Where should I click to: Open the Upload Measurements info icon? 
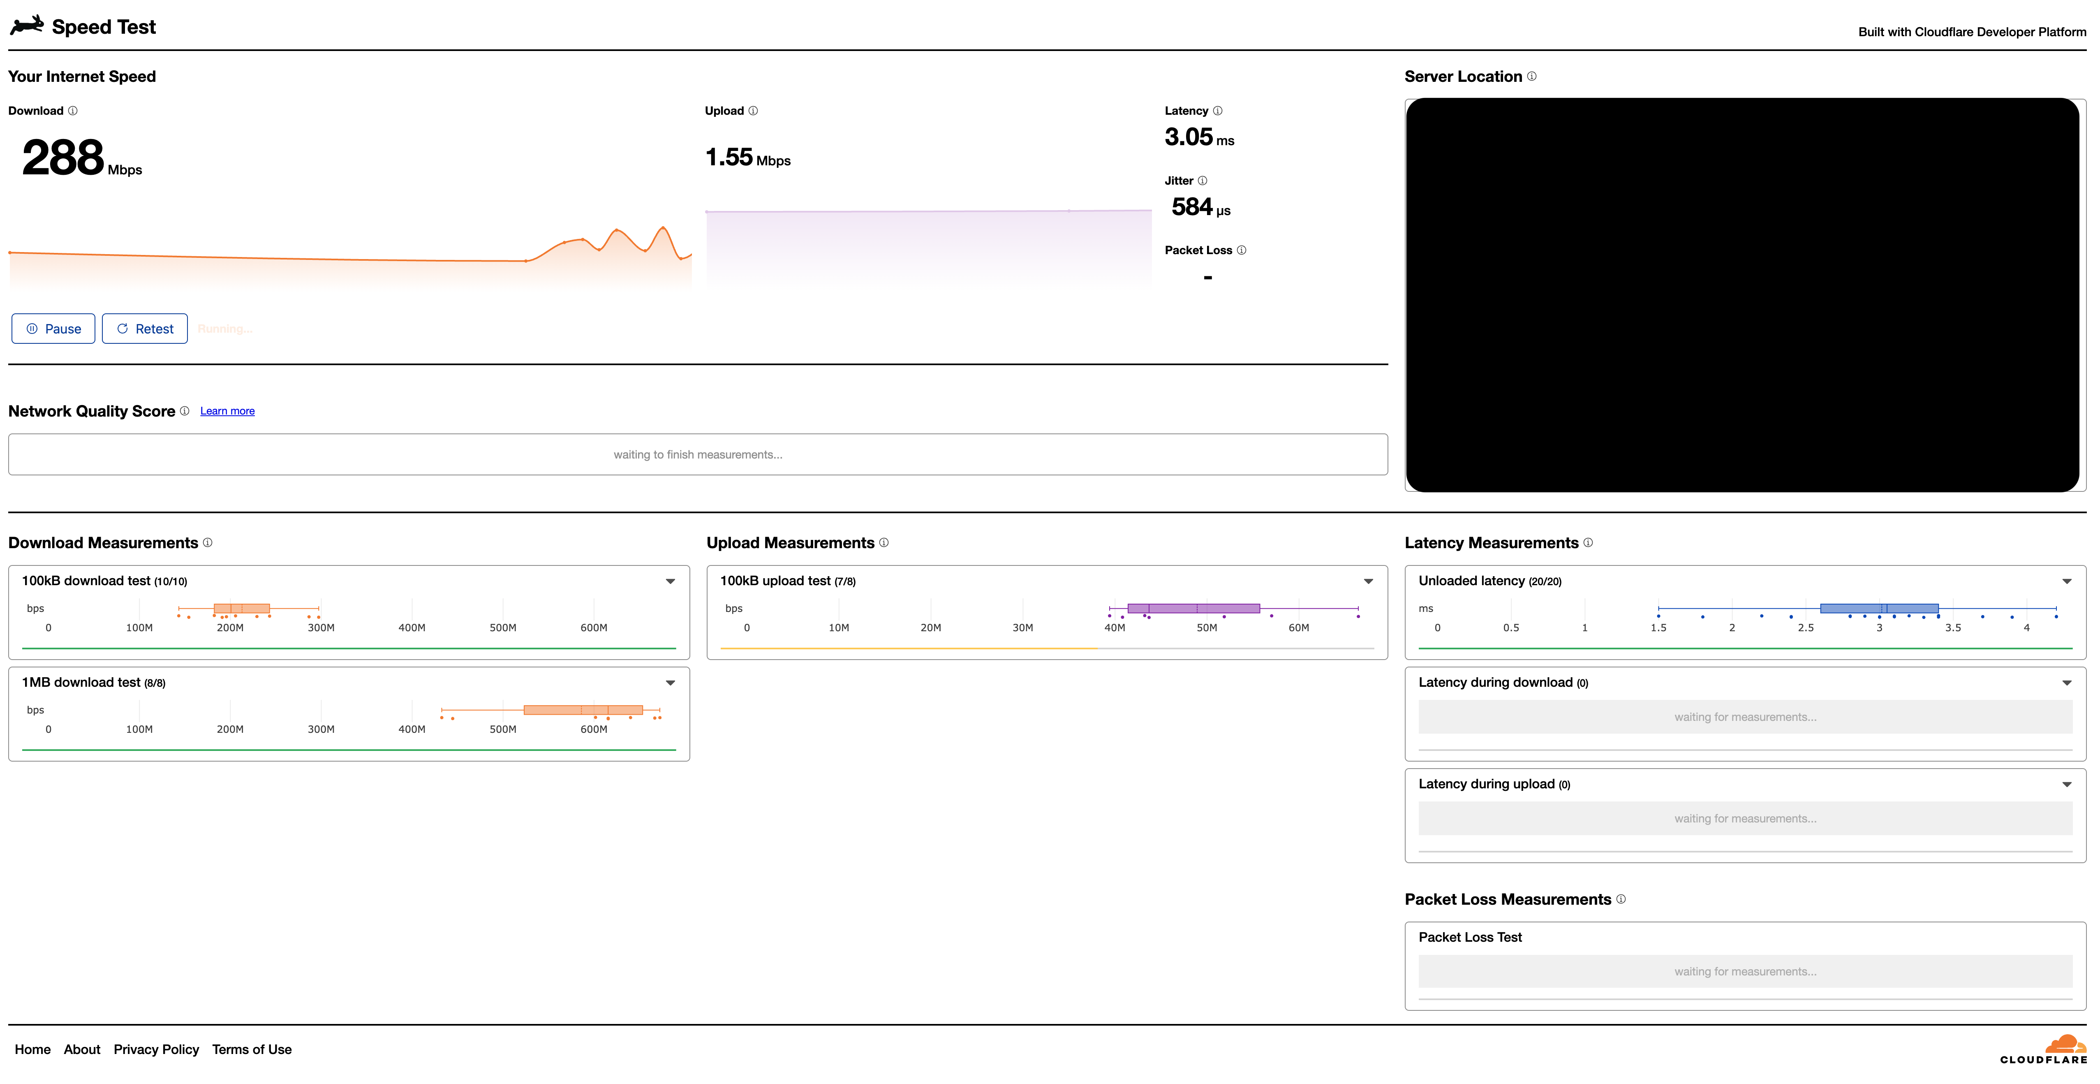883,542
